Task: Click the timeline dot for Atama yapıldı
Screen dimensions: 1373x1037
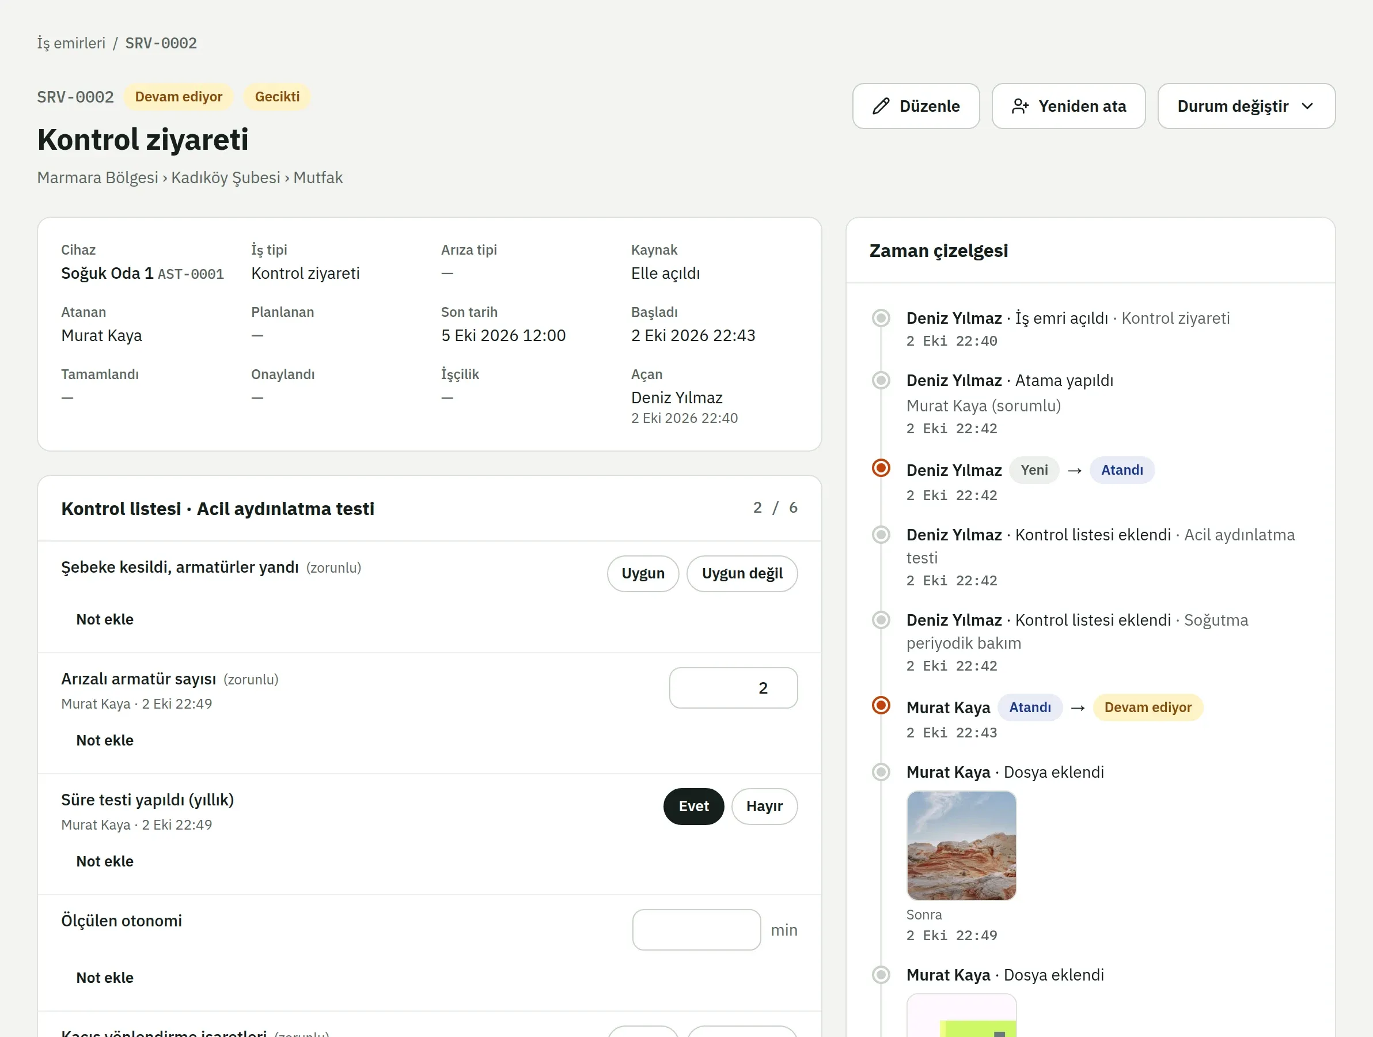Action: click(881, 380)
